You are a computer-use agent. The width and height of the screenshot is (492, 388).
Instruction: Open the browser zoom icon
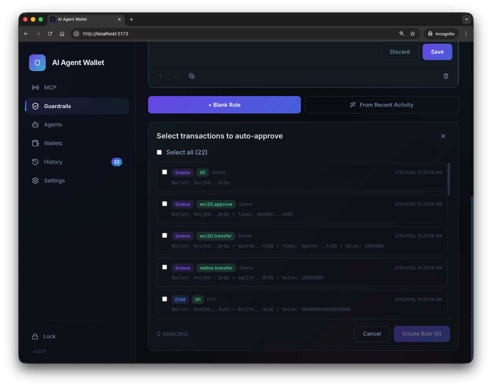[x=402, y=34]
